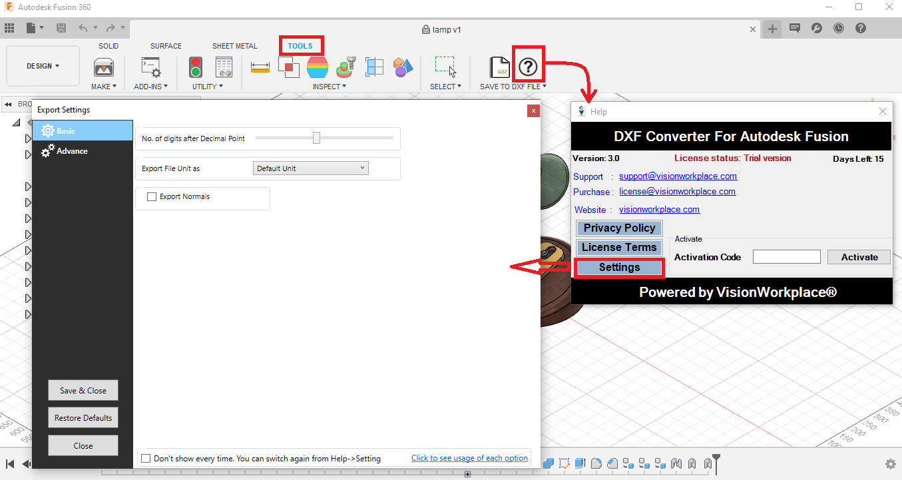Select the Zebra Analysis striped icon
Viewport: 902px width, 480px height.
click(318, 67)
